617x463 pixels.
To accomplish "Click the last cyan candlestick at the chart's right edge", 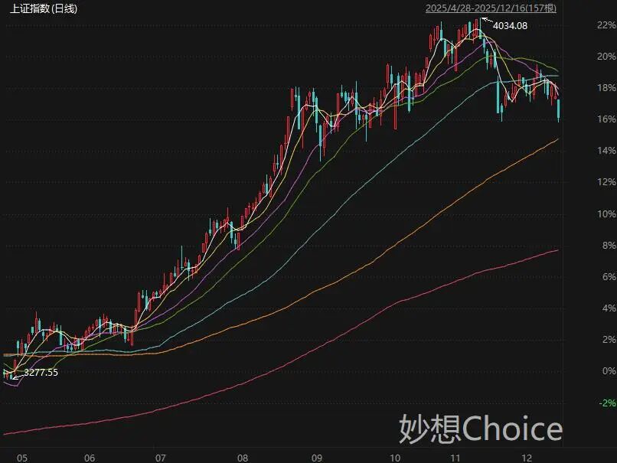I will (559, 108).
